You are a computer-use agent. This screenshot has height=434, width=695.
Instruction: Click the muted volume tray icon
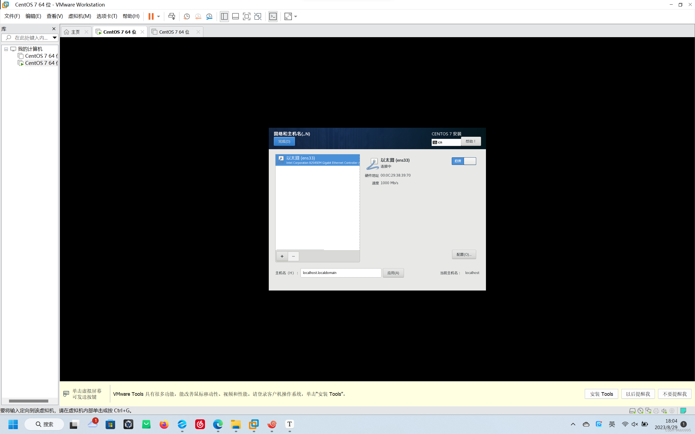click(x=635, y=424)
